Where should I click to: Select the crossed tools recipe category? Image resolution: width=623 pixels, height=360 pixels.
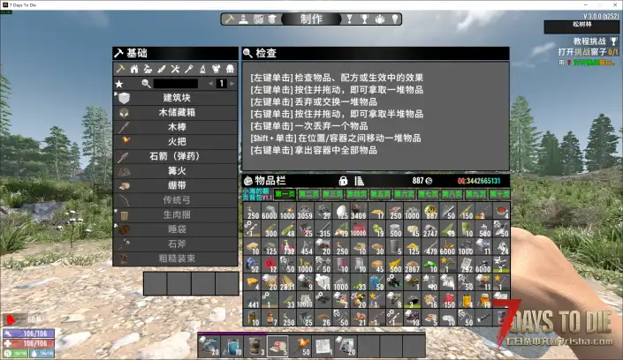(175, 69)
